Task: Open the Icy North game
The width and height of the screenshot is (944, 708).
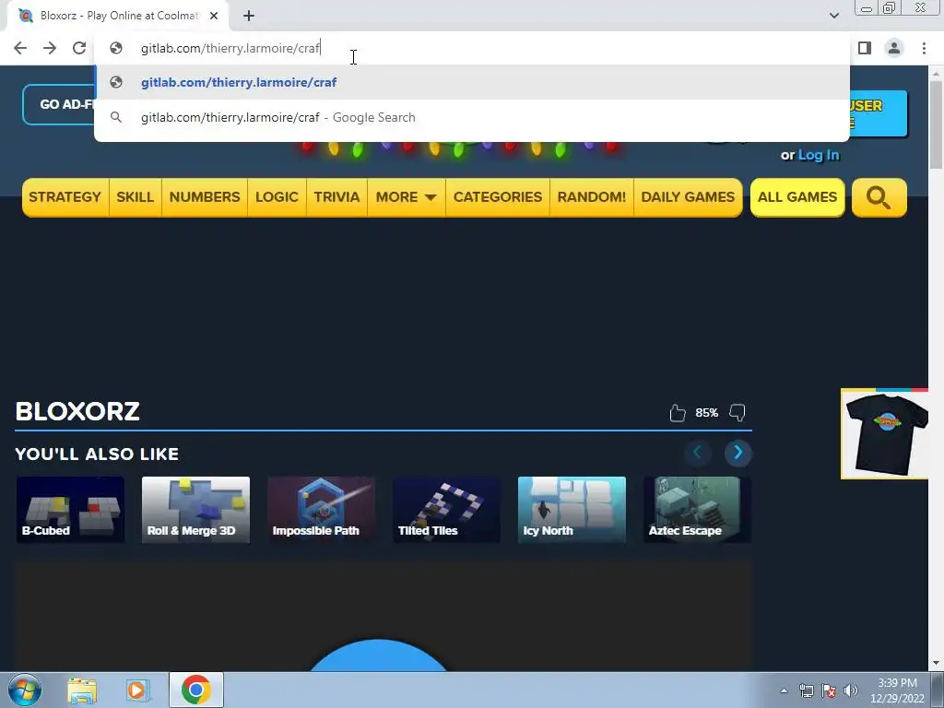Action: tap(572, 509)
